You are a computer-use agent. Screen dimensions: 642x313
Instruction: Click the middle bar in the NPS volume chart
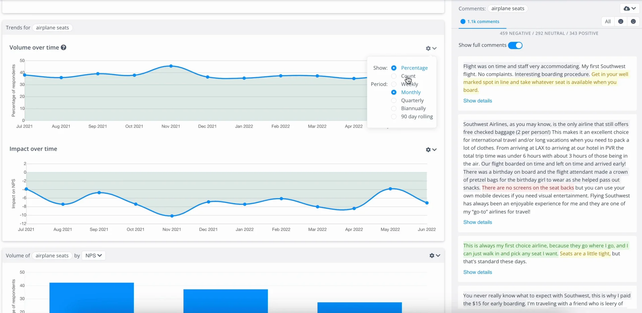pyautogui.click(x=226, y=301)
